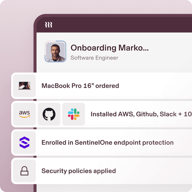
Task: Click the purple SentinelOne logo icon
Action: [x=24, y=142]
